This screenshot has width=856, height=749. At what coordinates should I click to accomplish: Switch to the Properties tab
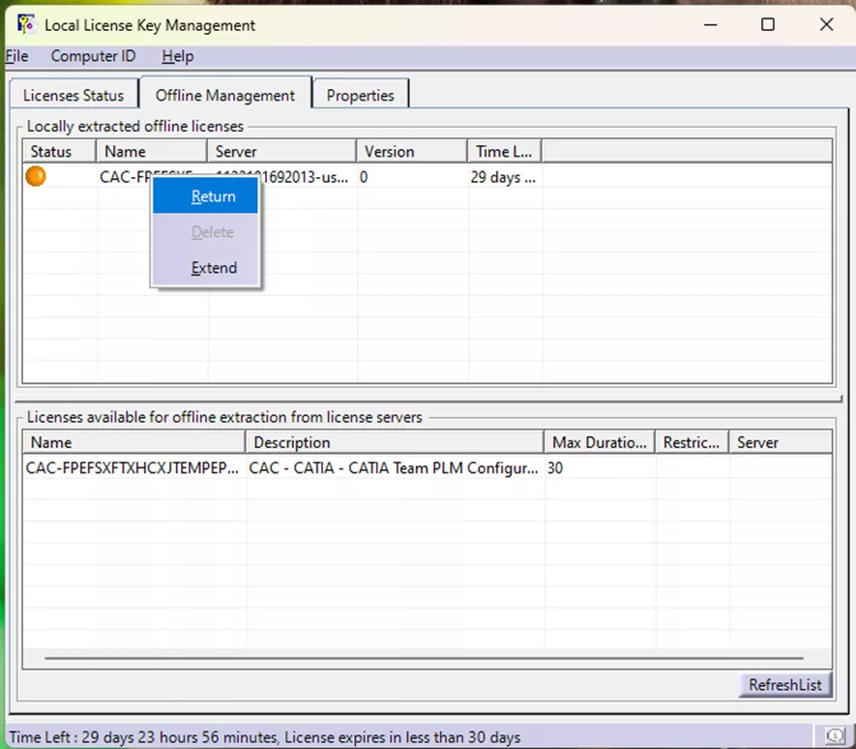360,95
